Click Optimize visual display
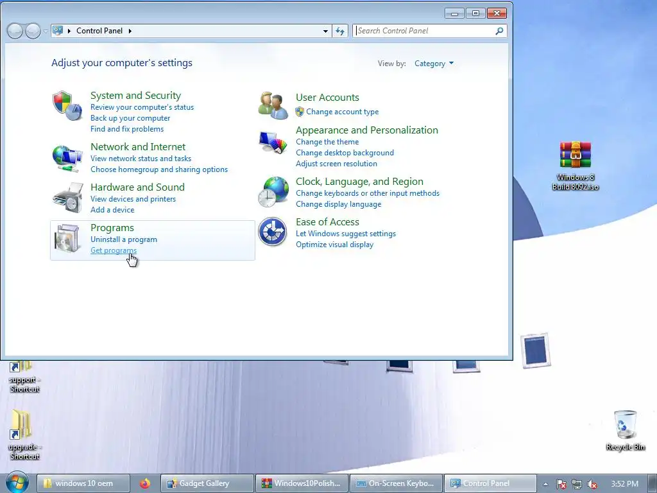The image size is (657, 493). [x=334, y=245]
